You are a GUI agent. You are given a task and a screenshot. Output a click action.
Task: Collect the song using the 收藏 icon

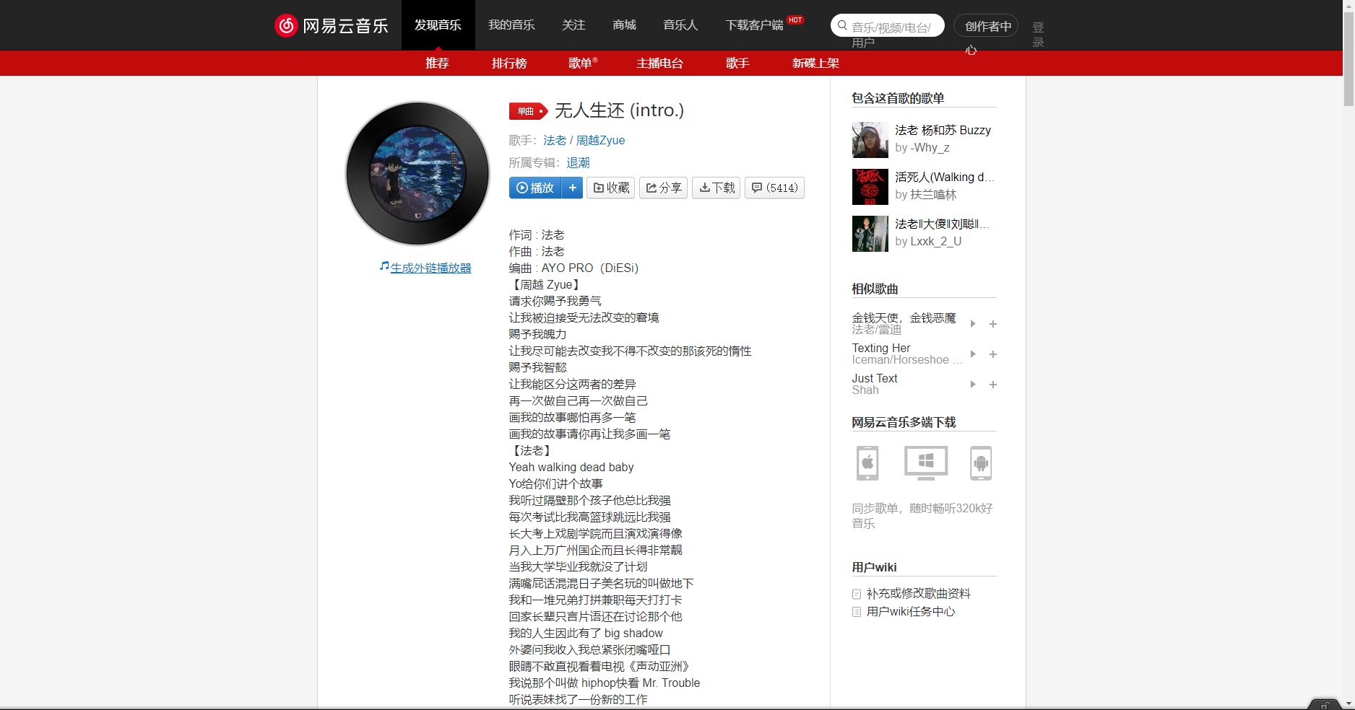click(610, 188)
